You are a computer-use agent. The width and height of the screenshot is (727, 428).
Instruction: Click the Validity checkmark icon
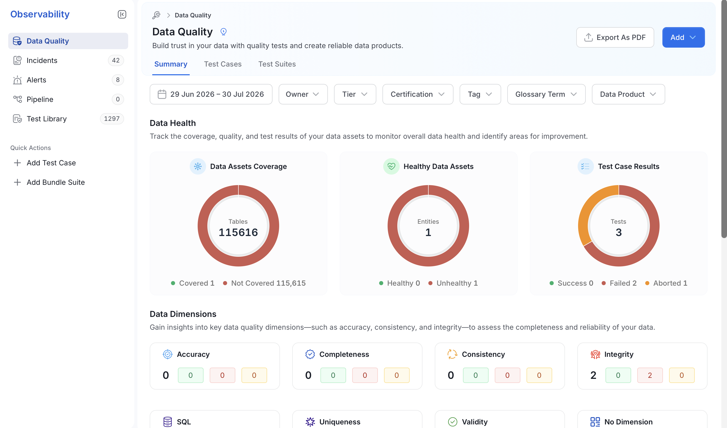point(452,422)
